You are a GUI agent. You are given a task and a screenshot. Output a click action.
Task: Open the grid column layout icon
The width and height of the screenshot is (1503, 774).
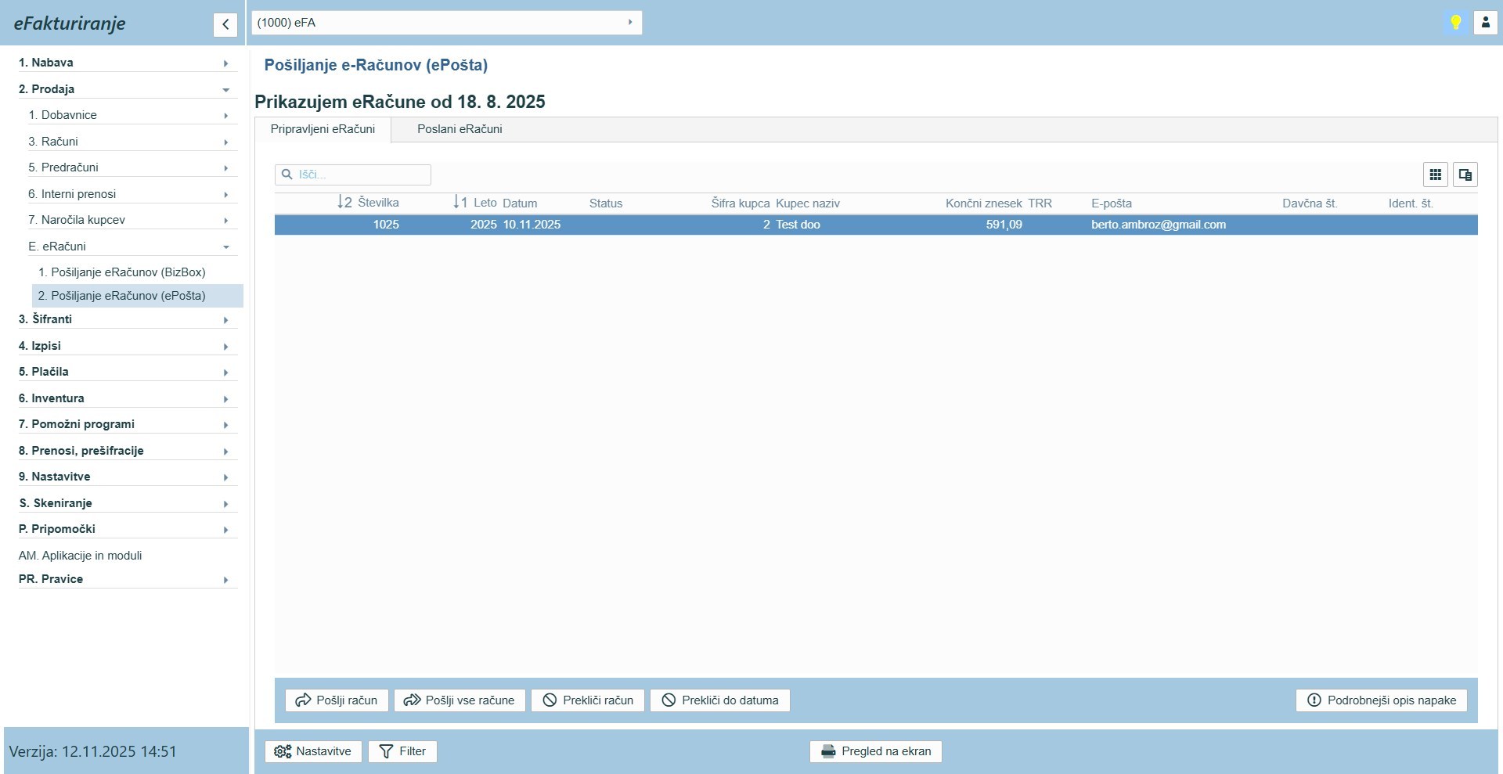pyautogui.click(x=1435, y=175)
